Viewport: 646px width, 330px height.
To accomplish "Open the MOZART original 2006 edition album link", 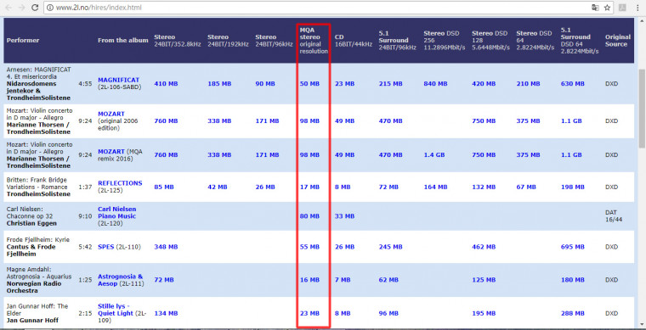I will (x=110, y=114).
